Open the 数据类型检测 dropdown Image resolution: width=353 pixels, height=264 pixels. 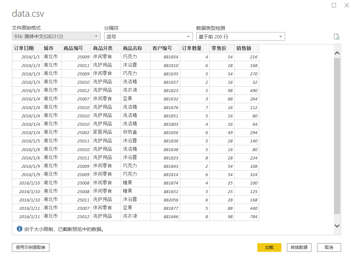pos(241,37)
